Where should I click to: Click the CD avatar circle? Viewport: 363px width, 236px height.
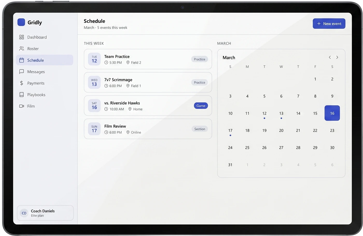pos(24,213)
